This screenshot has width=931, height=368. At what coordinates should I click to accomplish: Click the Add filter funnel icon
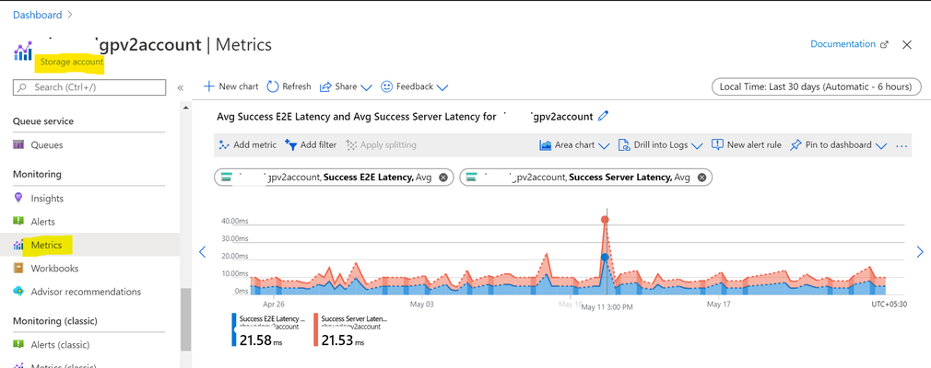click(x=291, y=144)
